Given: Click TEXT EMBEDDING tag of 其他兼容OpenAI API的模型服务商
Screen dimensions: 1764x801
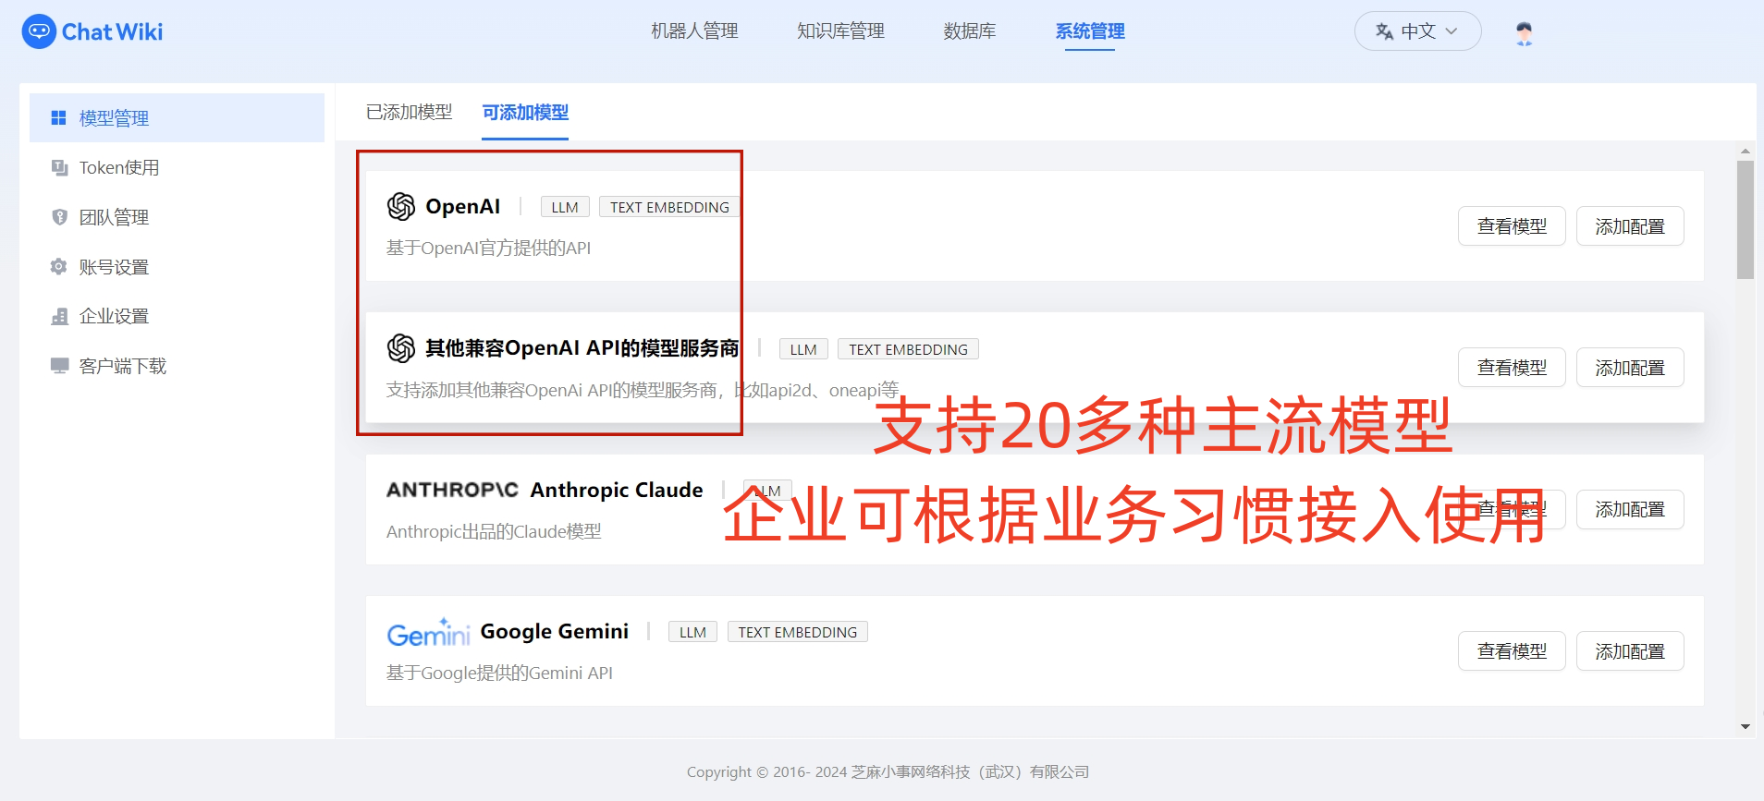Looking at the screenshot, I should coord(908,349).
